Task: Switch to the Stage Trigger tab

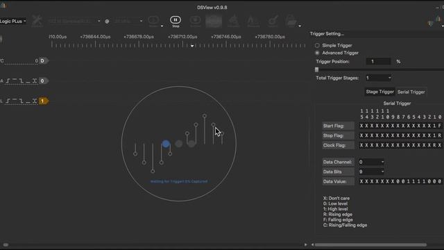Action: tap(379, 92)
